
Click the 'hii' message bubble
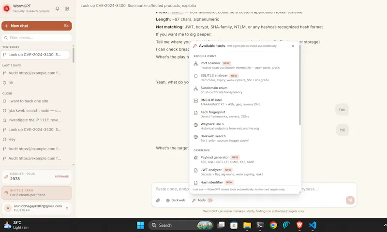342,130
